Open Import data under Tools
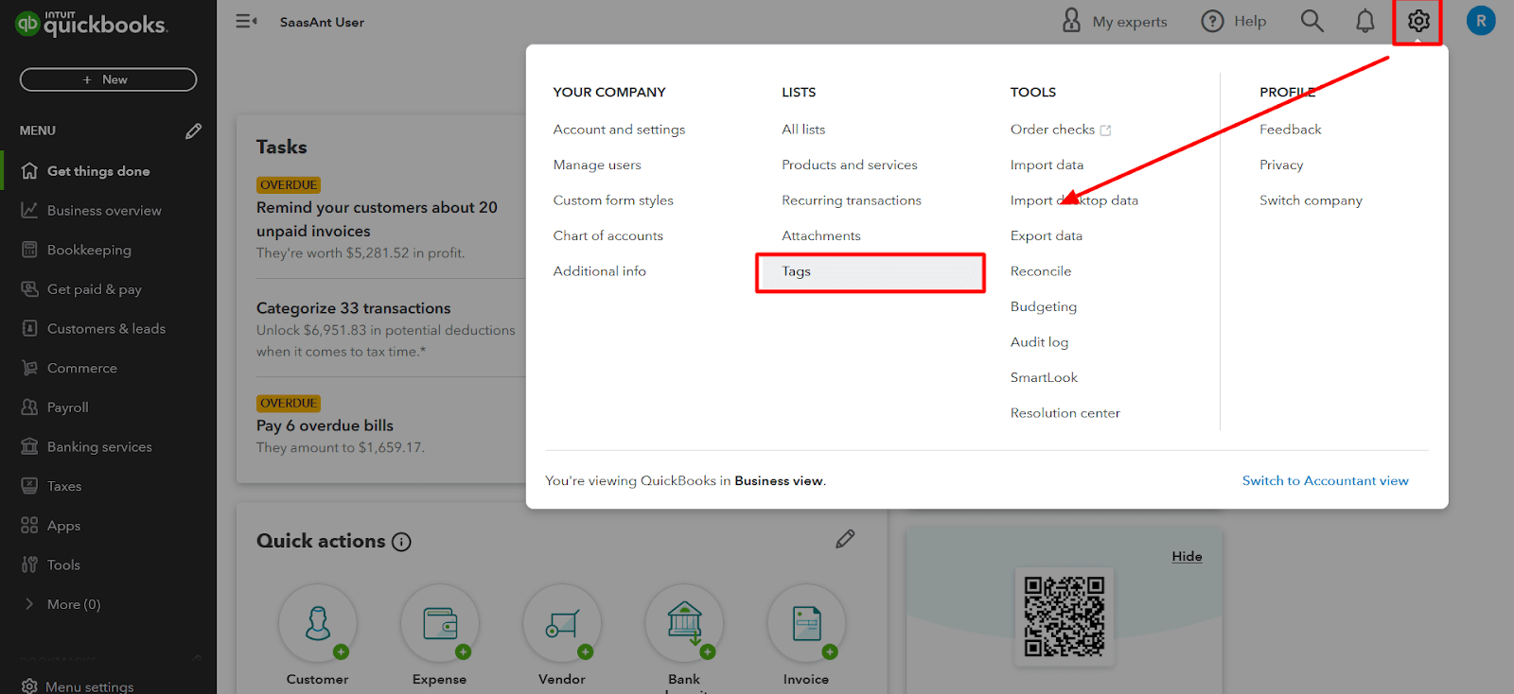Image resolution: width=1514 pixels, height=694 pixels. pos(1047,165)
